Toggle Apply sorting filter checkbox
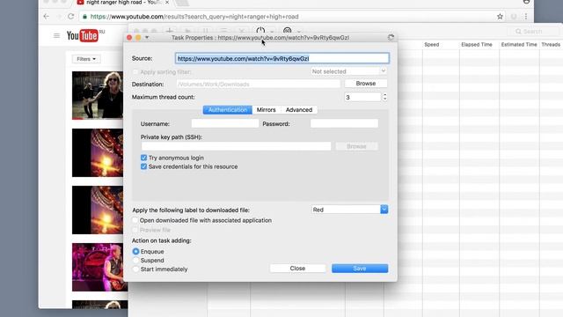This screenshot has height=317, width=563. [x=135, y=72]
